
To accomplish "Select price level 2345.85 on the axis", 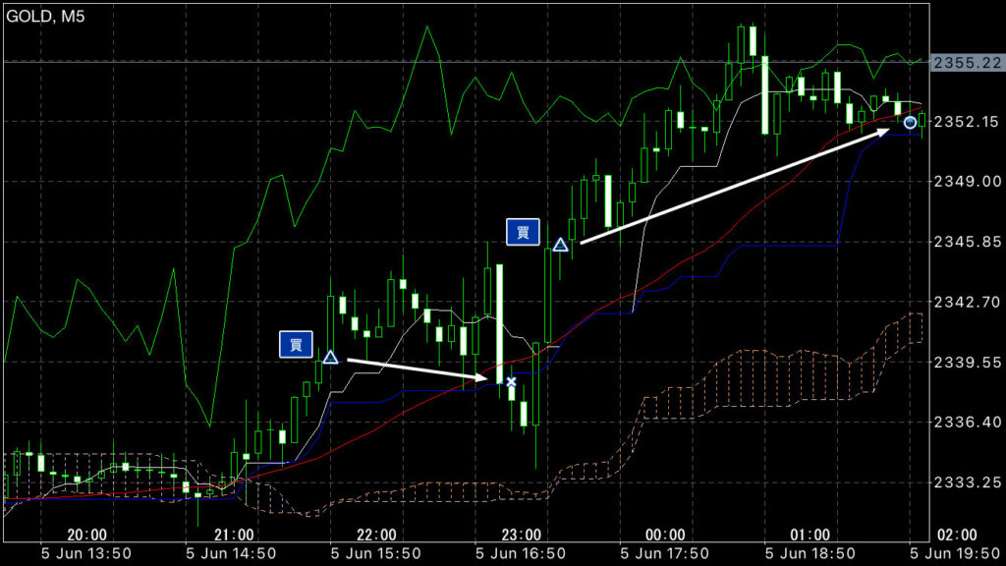I will 967,242.
